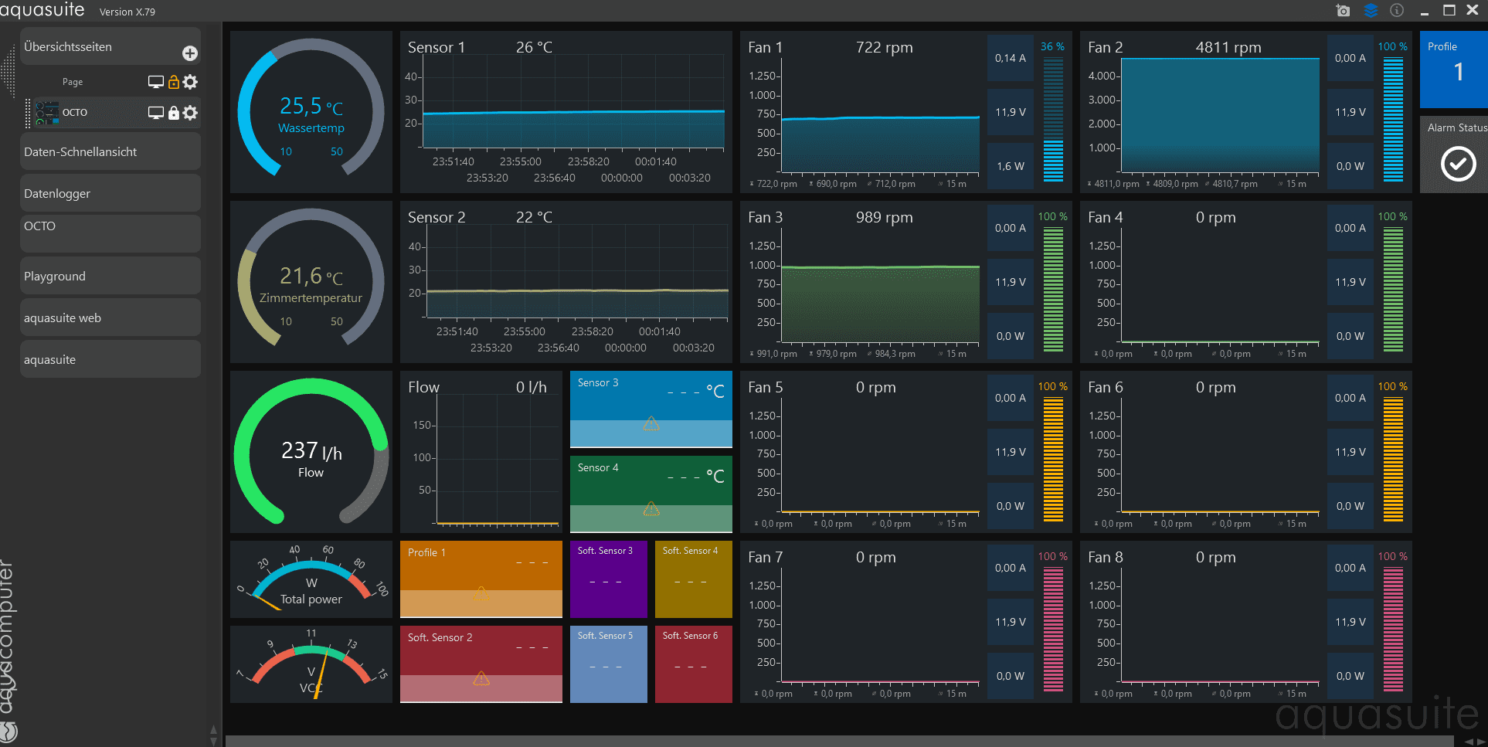Screen dimensions: 1488x747
Task: Click the Fan 1 1,6 W power value
Action: coord(1011,166)
